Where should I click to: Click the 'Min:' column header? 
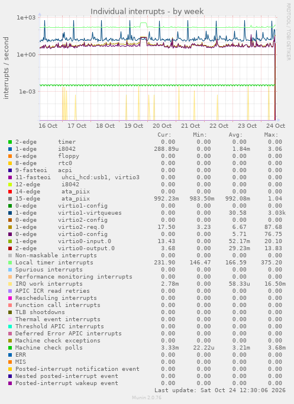[x=200, y=135]
